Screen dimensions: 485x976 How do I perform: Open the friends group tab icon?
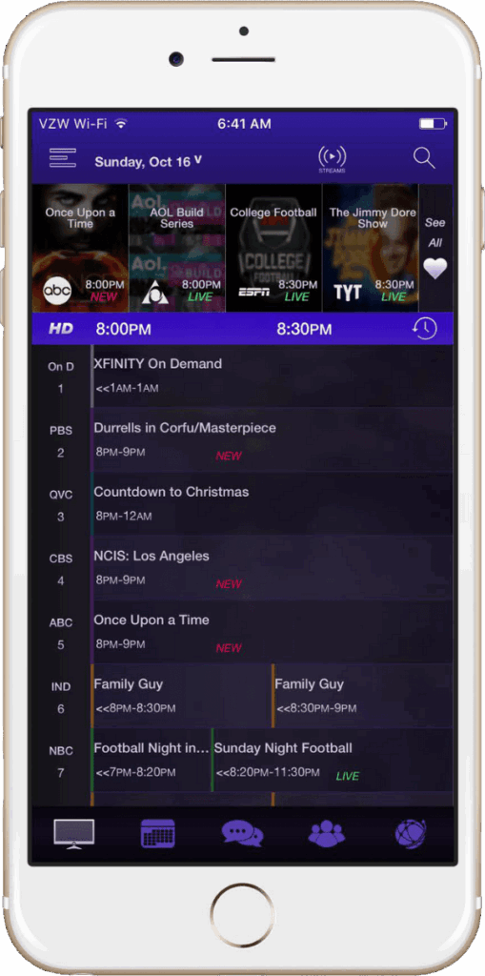click(326, 834)
